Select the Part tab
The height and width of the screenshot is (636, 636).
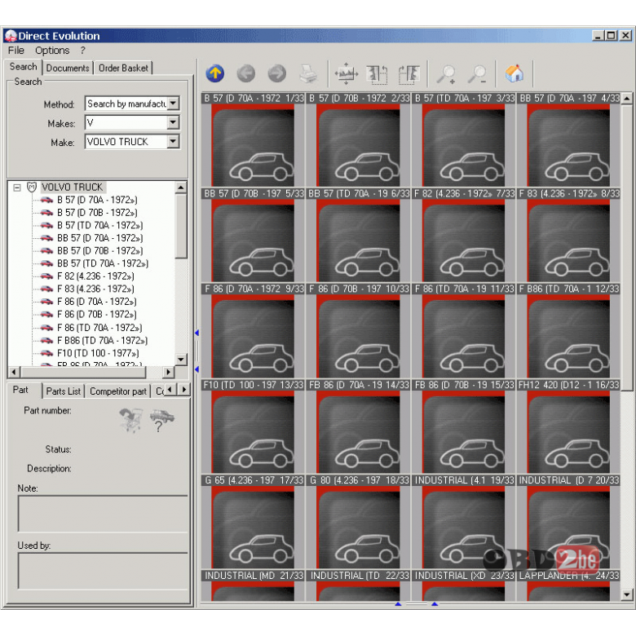pyautogui.click(x=20, y=391)
